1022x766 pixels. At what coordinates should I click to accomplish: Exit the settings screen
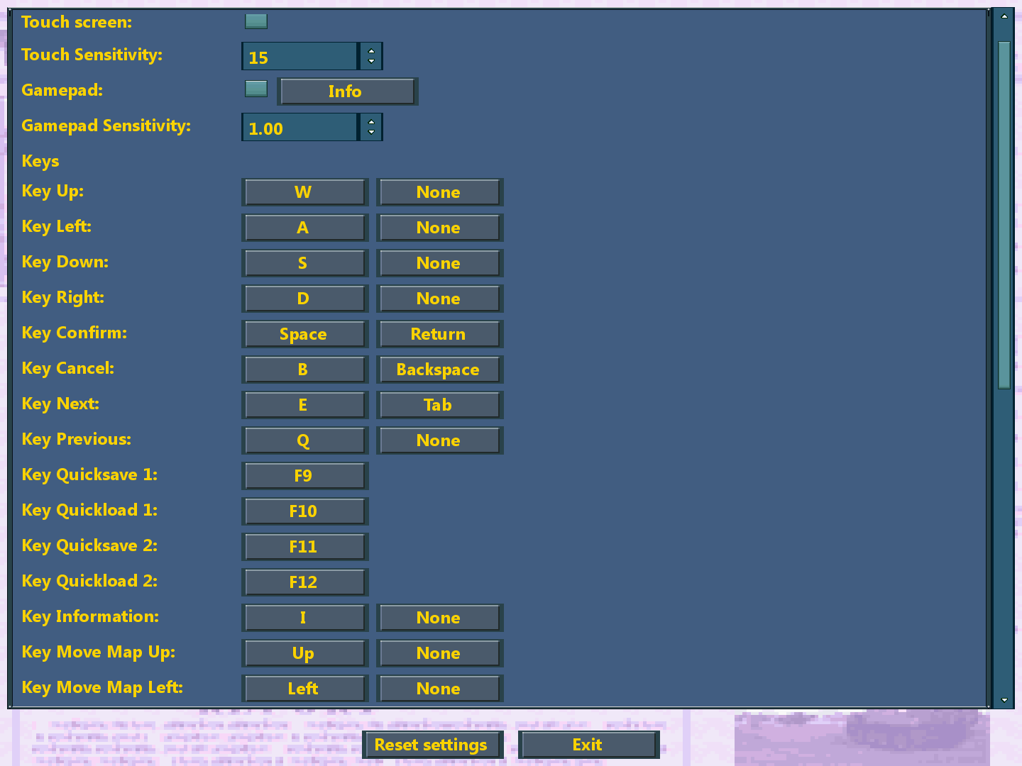(589, 745)
